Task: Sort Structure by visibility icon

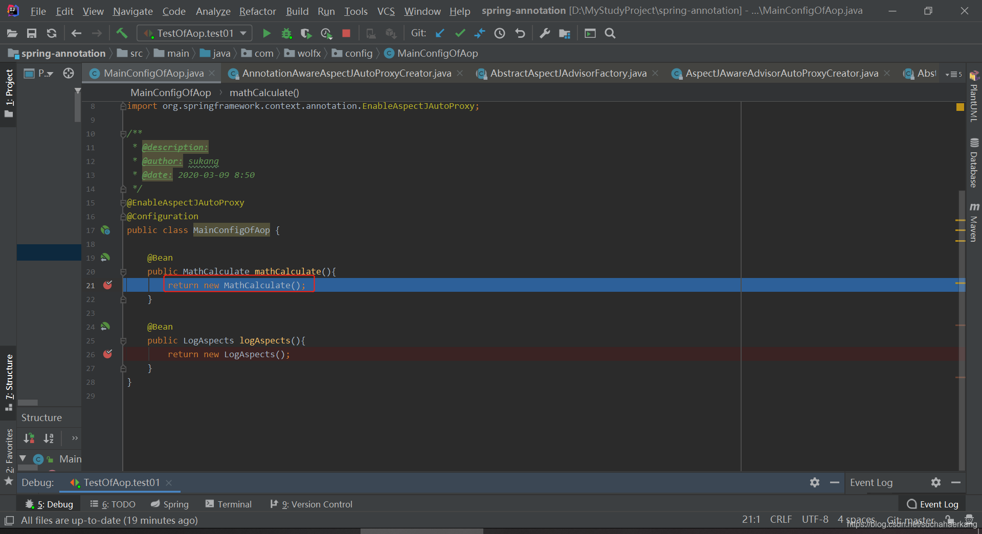Action: click(29, 438)
